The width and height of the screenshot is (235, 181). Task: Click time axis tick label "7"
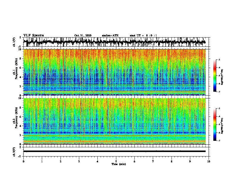tap(153, 161)
